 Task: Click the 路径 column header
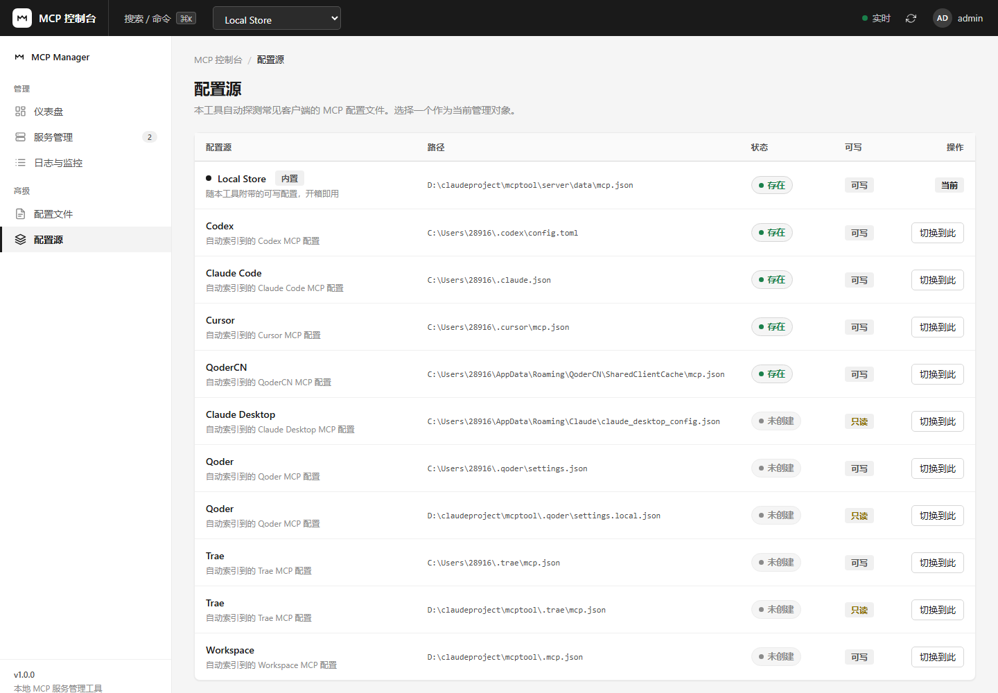pos(436,147)
